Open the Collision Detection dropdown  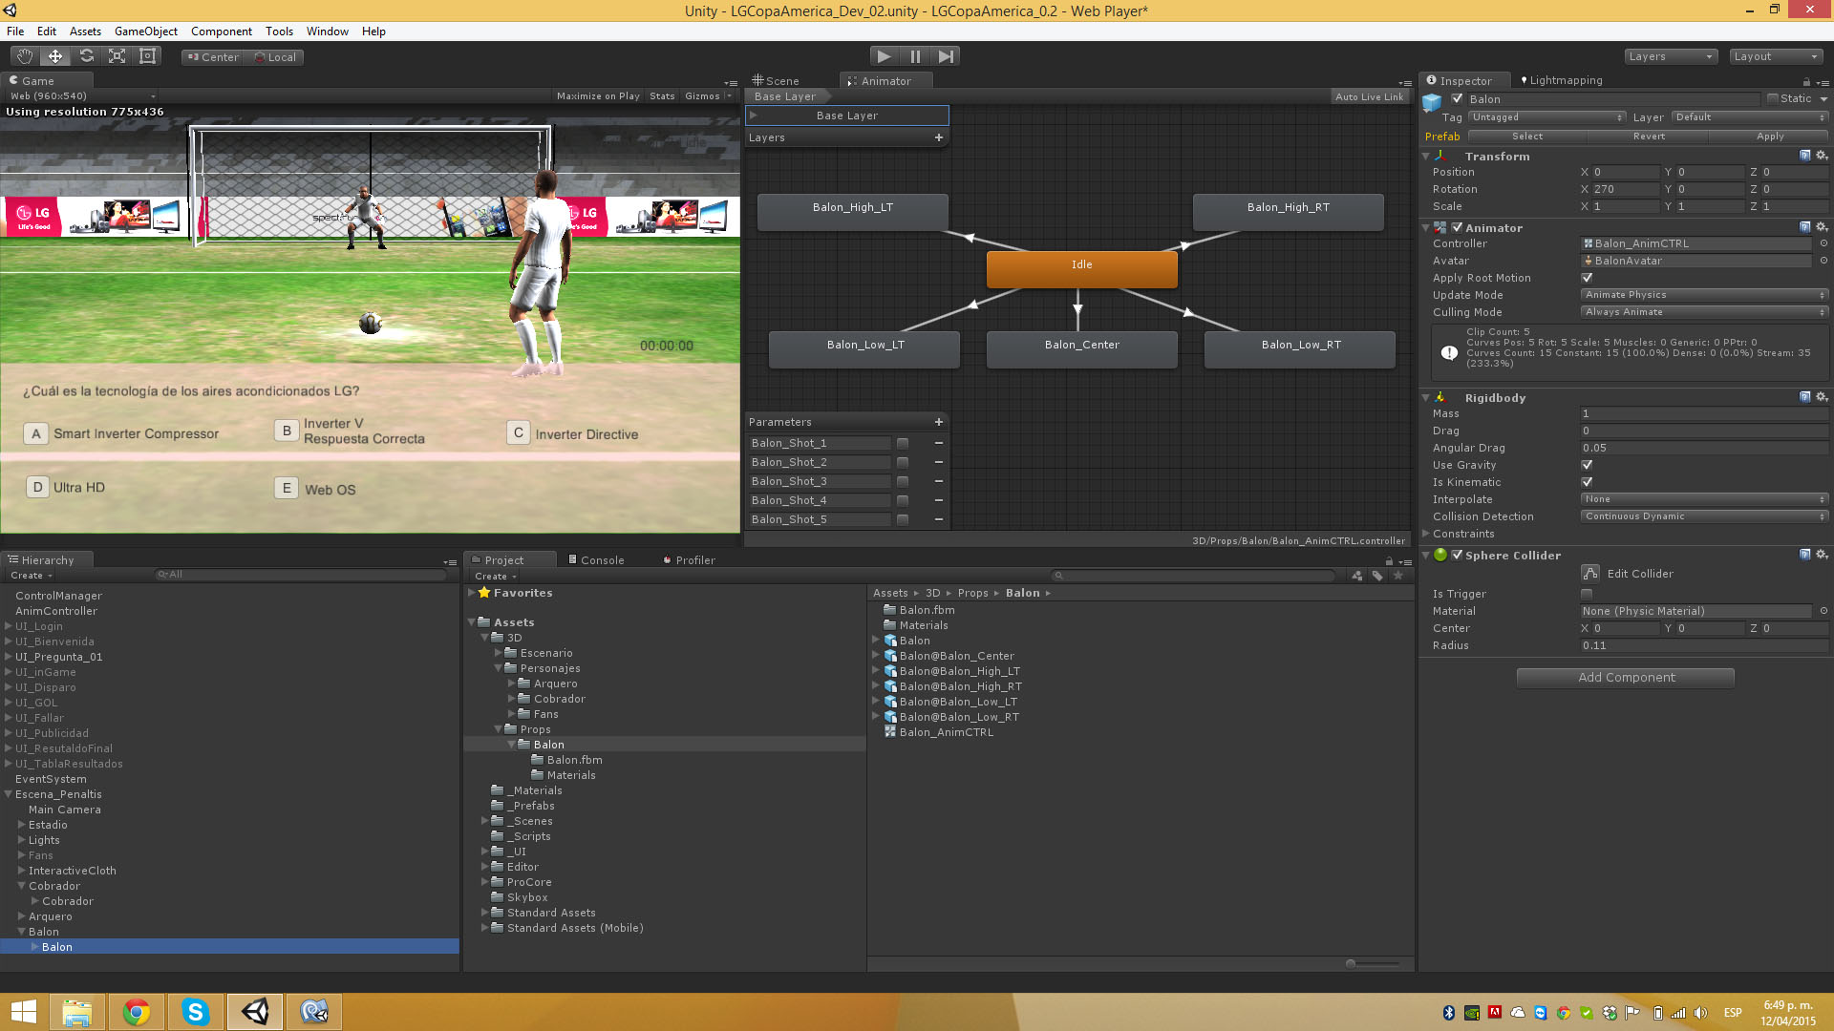1704,516
